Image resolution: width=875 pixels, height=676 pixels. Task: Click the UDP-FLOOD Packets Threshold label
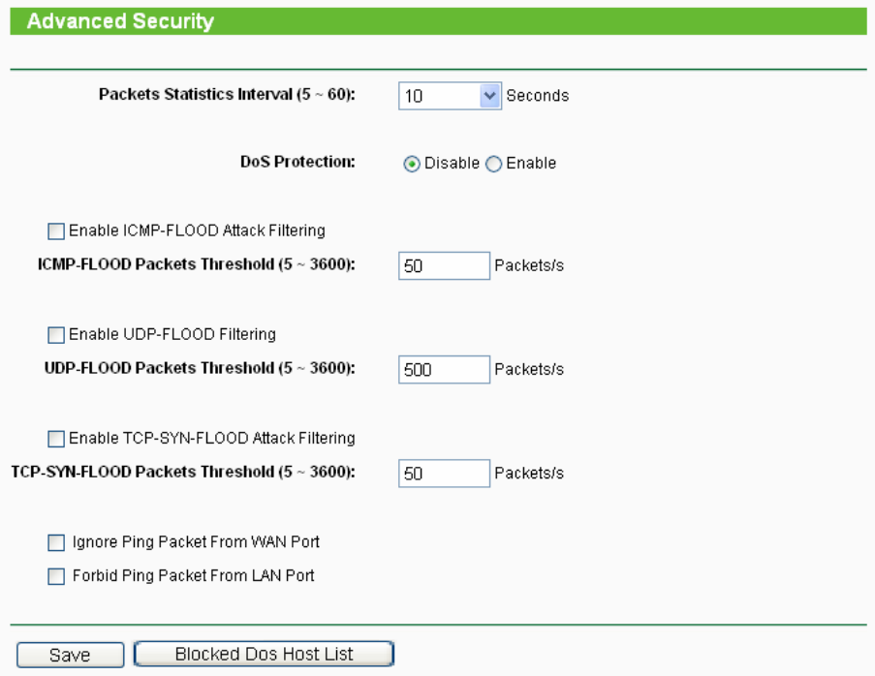tap(200, 369)
